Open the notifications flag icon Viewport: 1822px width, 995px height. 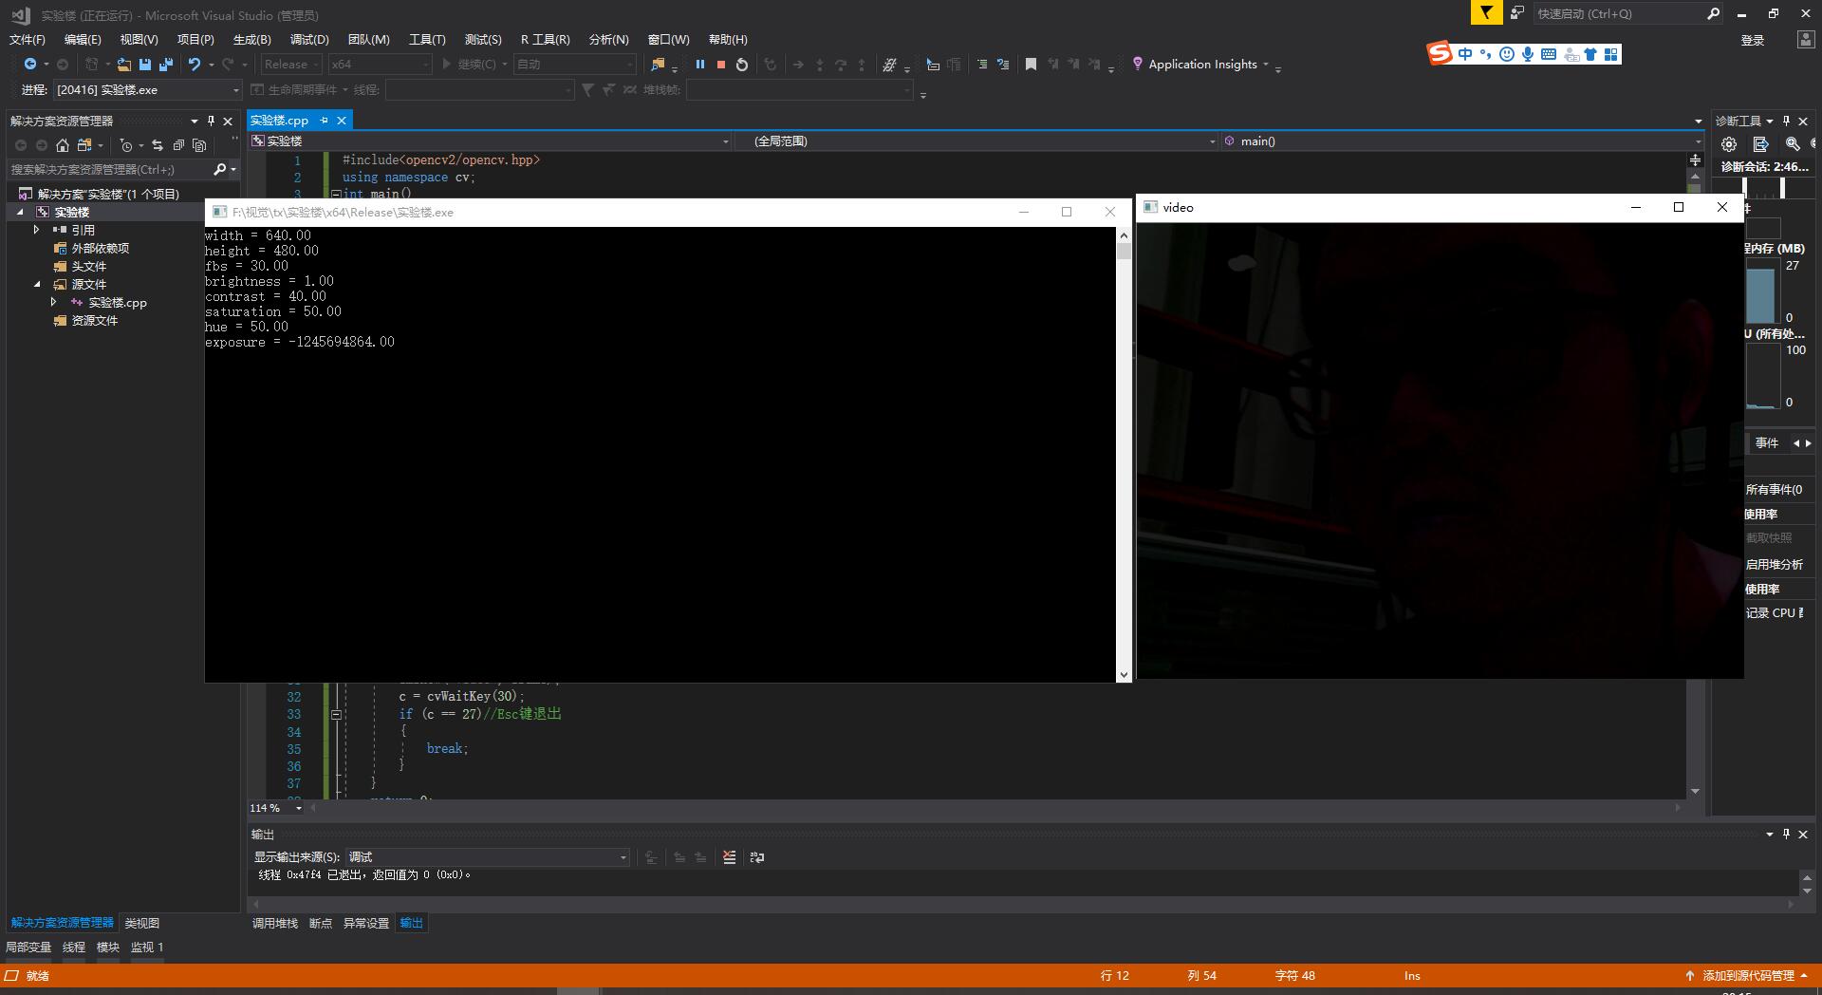click(x=1486, y=12)
